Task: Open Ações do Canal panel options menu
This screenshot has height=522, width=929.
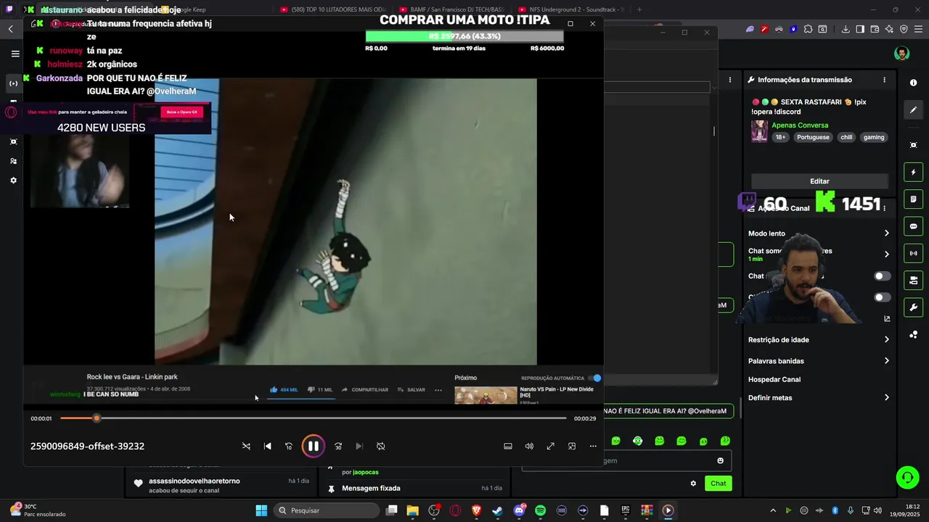Action: pyautogui.click(x=884, y=208)
